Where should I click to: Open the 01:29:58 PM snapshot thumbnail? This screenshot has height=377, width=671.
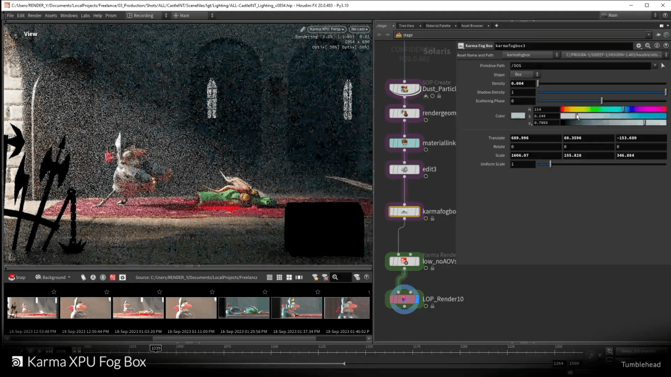click(244, 308)
